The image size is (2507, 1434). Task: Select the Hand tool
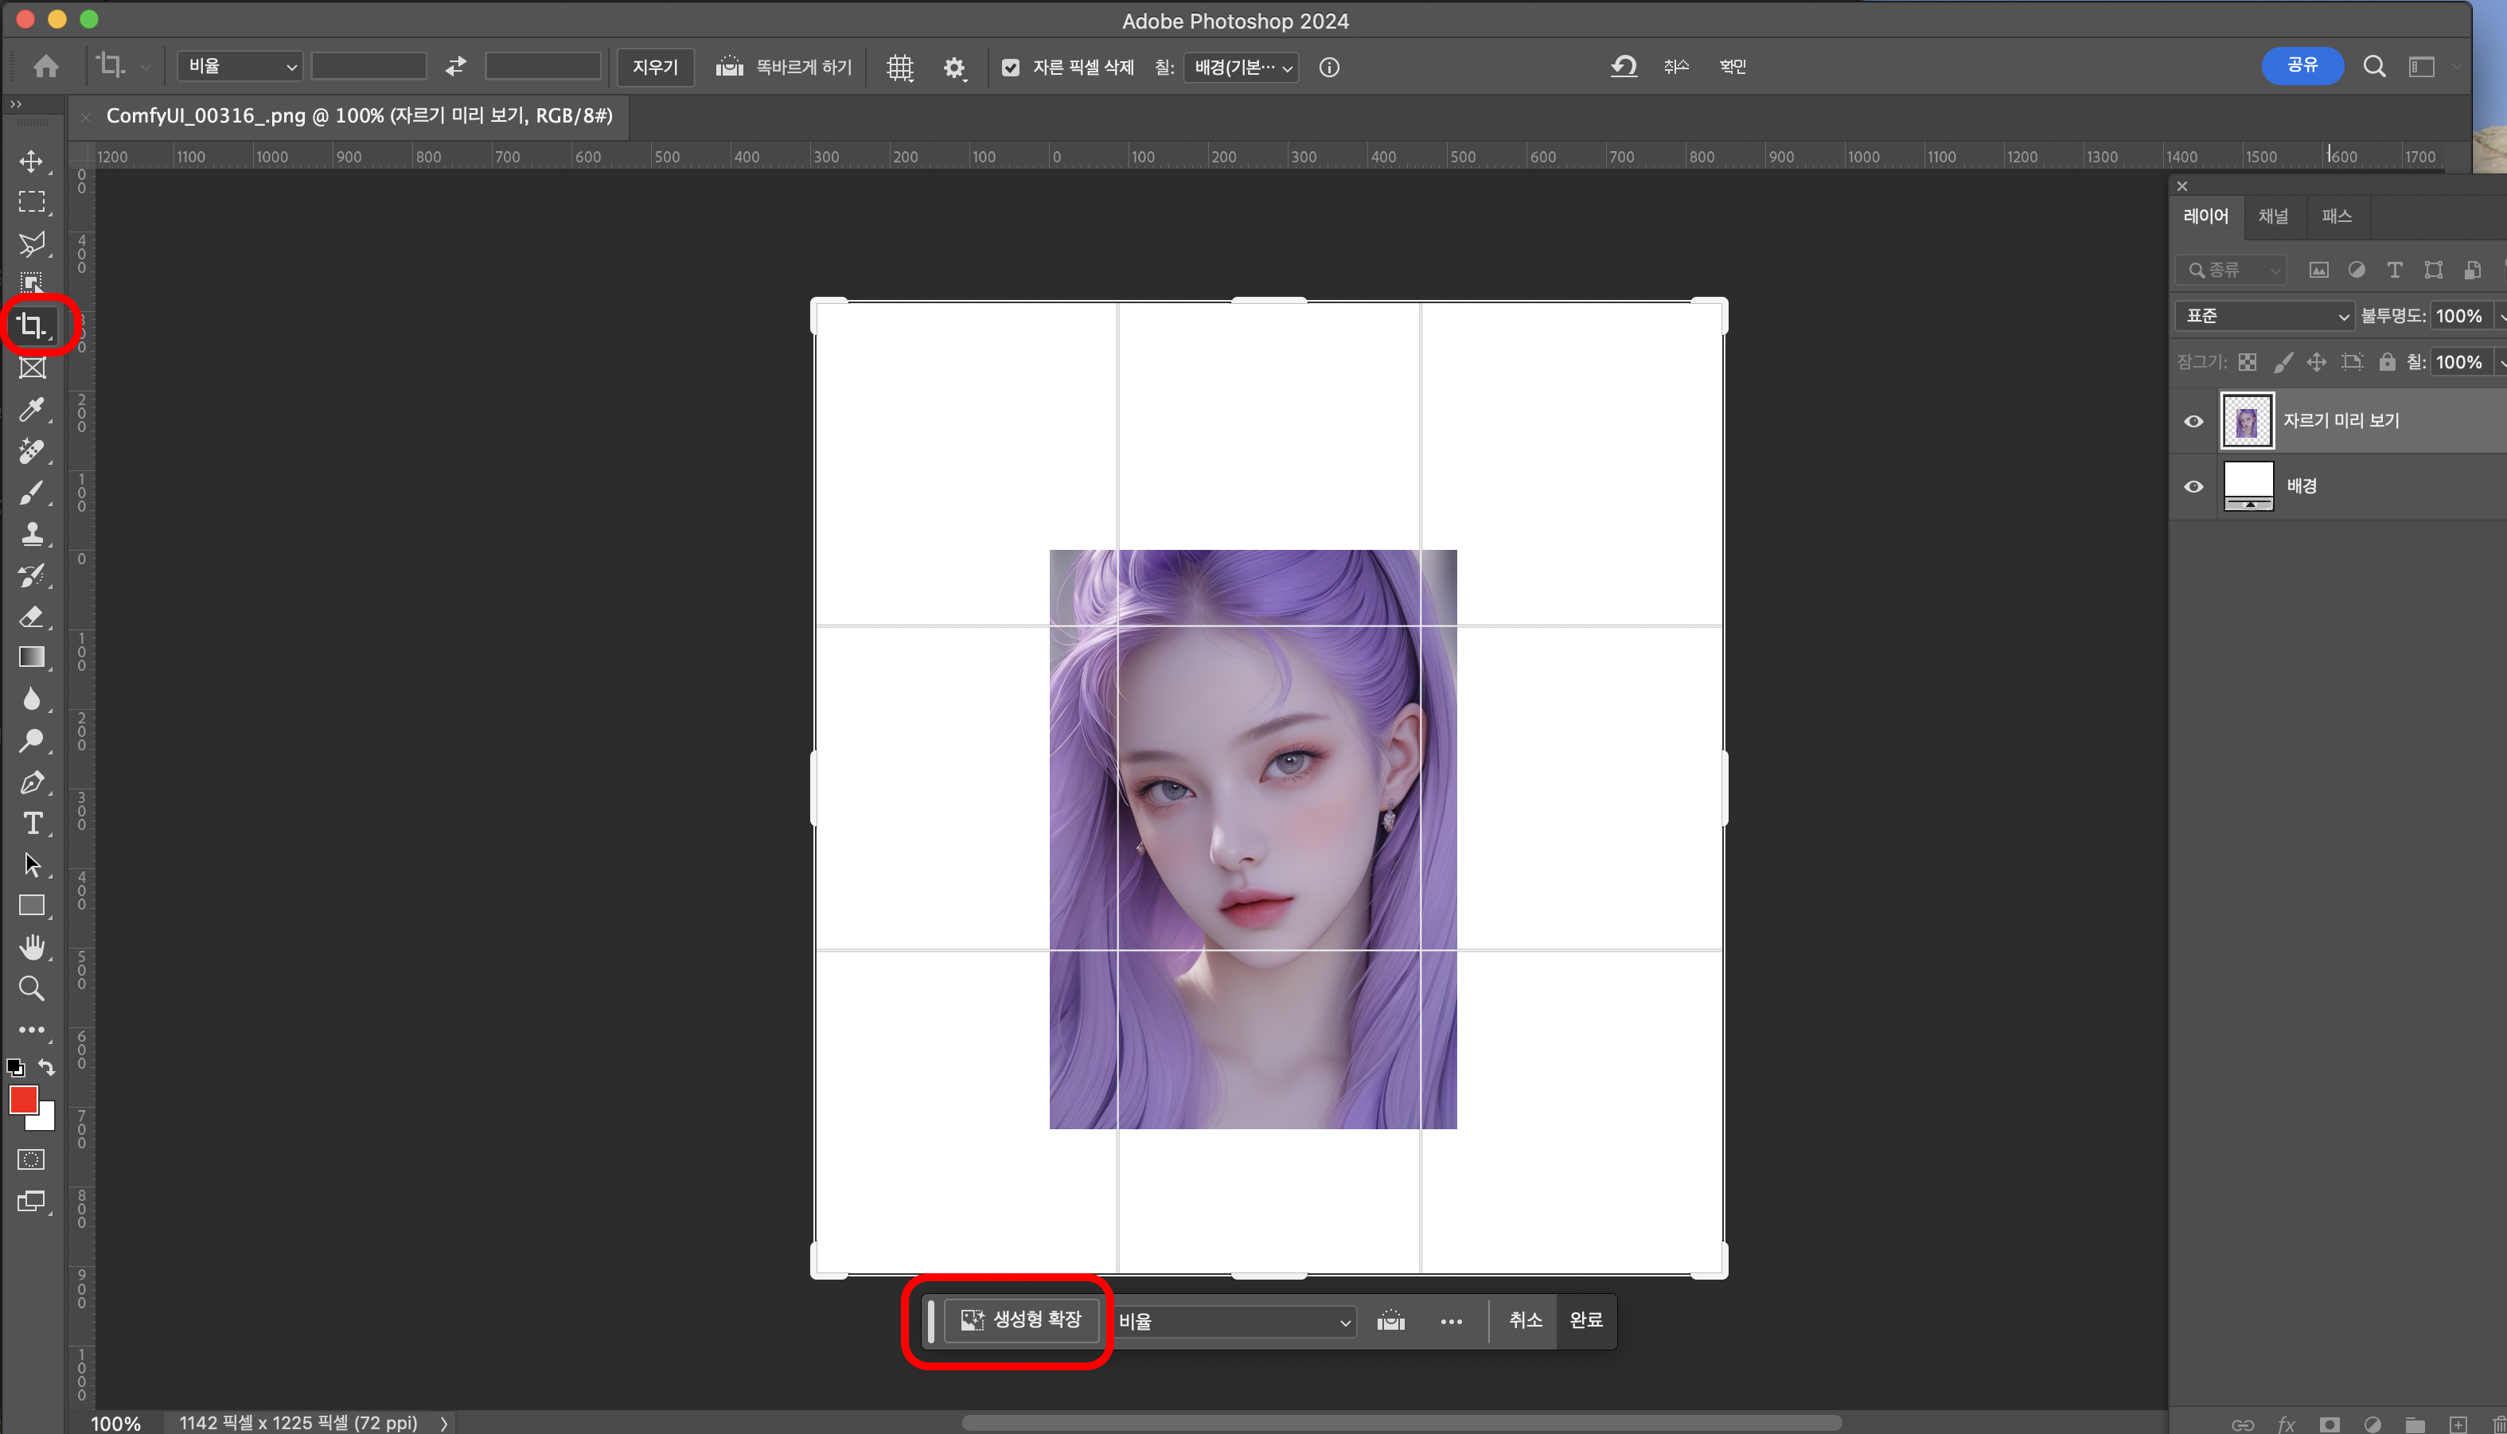pyautogui.click(x=32, y=948)
